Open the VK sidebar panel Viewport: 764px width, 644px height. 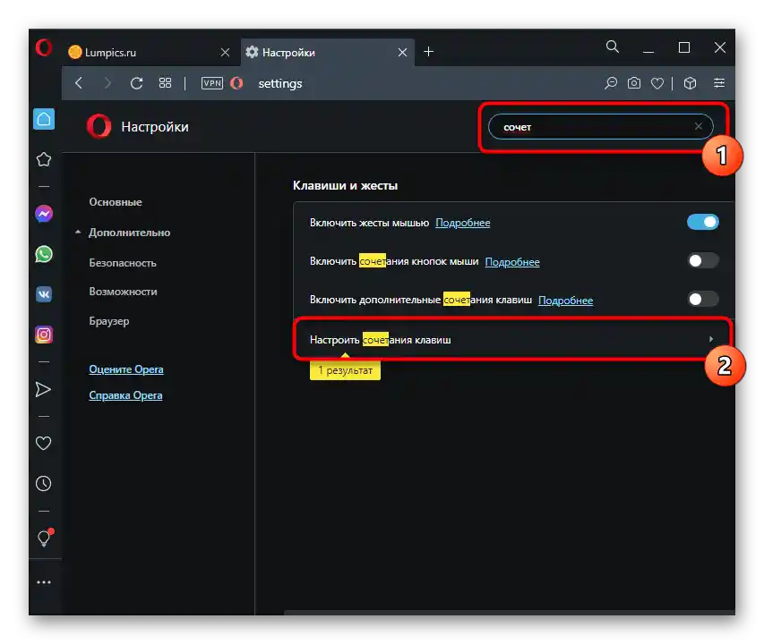click(44, 294)
